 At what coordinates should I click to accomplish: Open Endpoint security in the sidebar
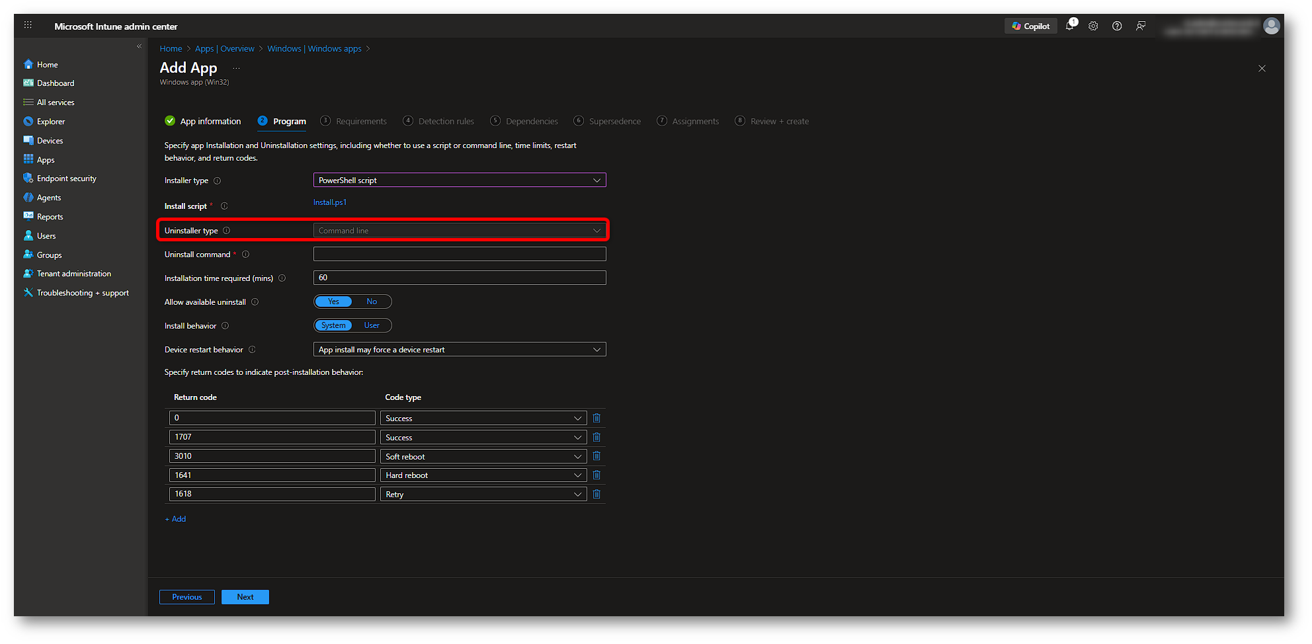pos(66,179)
